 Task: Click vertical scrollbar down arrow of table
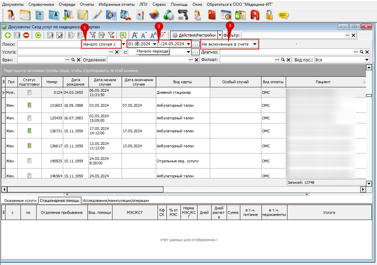click(x=369, y=184)
